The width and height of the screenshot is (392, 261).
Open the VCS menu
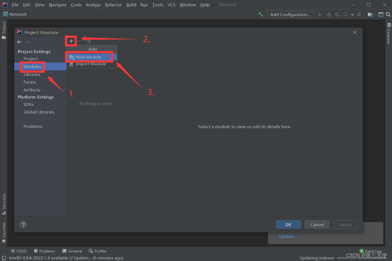point(171,5)
